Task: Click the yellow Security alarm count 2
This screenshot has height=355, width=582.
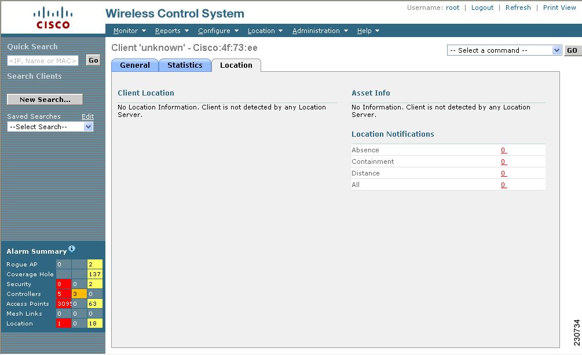Action: (94, 284)
